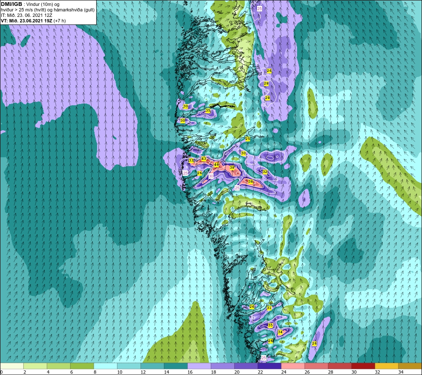Select the salmon 26–28 m/s legend swatch
The image size is (422, 375).
316,366
